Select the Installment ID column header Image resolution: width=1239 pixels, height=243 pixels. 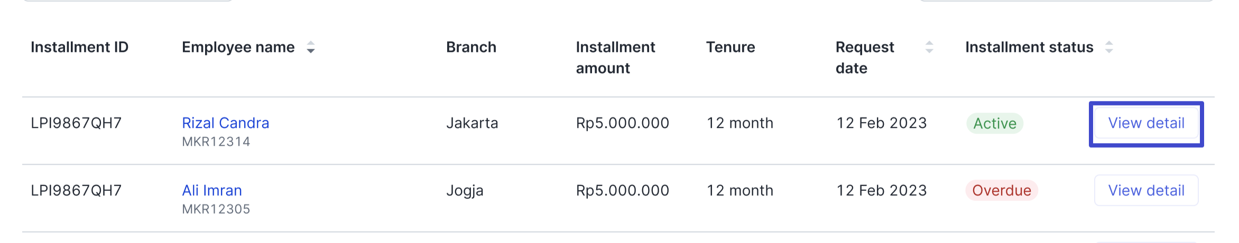[79, 47]
